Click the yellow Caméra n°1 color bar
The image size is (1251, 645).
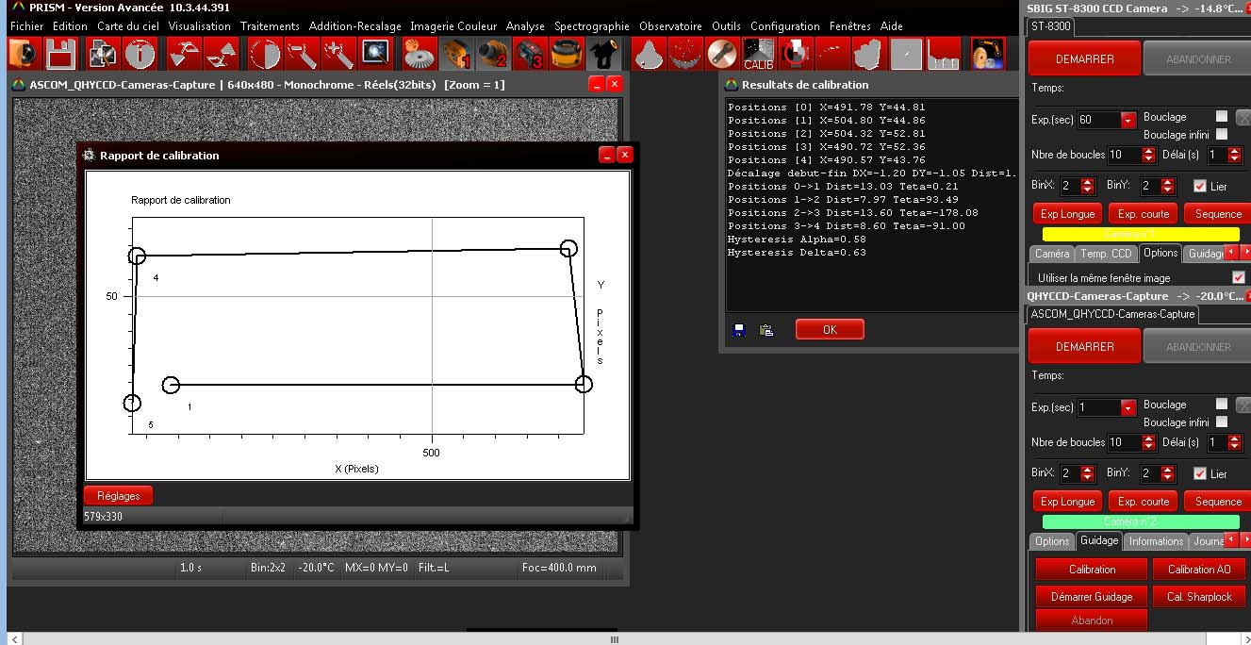coord(1141,234)
